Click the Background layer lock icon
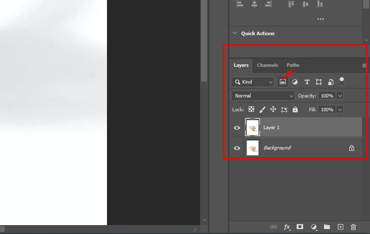The width and height of the screenshot is (370, 234). [x=351, y=148]
